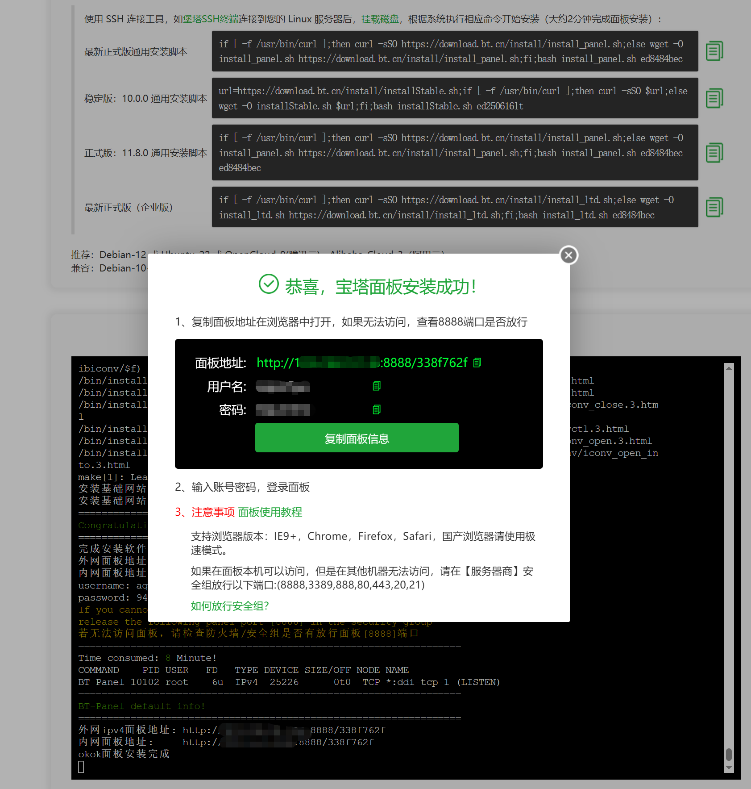
Task: Click the BT-Panel 10102 root process line
Action: pyautogui.click(x=289, y=682)
